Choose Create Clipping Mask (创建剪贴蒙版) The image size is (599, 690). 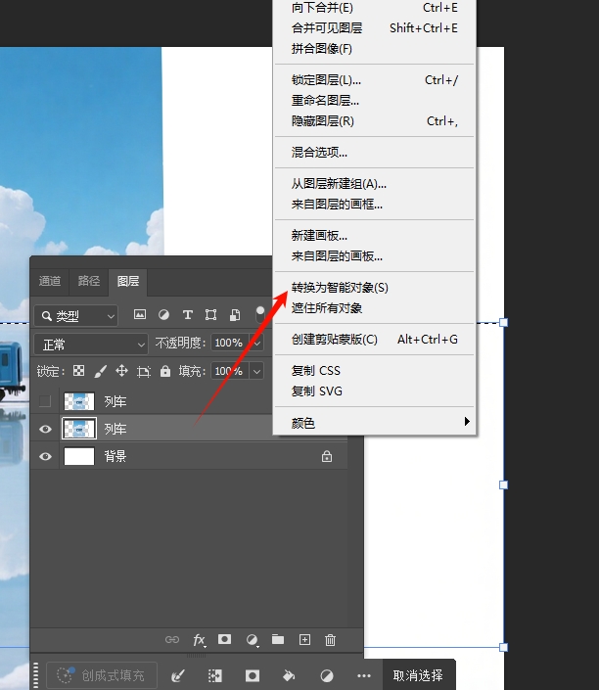pos(374,340)
